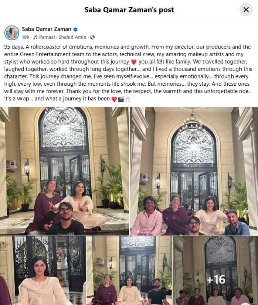Open the group photo with five people

[194, 171]
